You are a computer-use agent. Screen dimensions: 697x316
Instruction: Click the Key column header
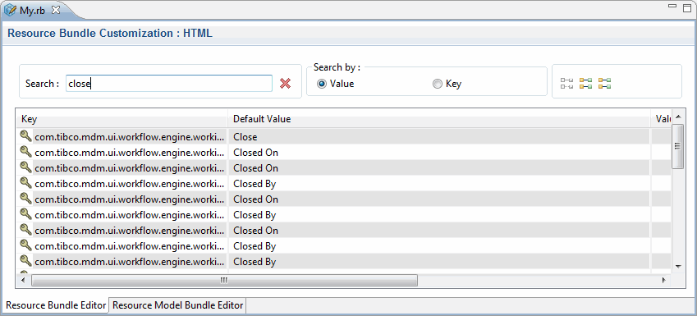122,119
